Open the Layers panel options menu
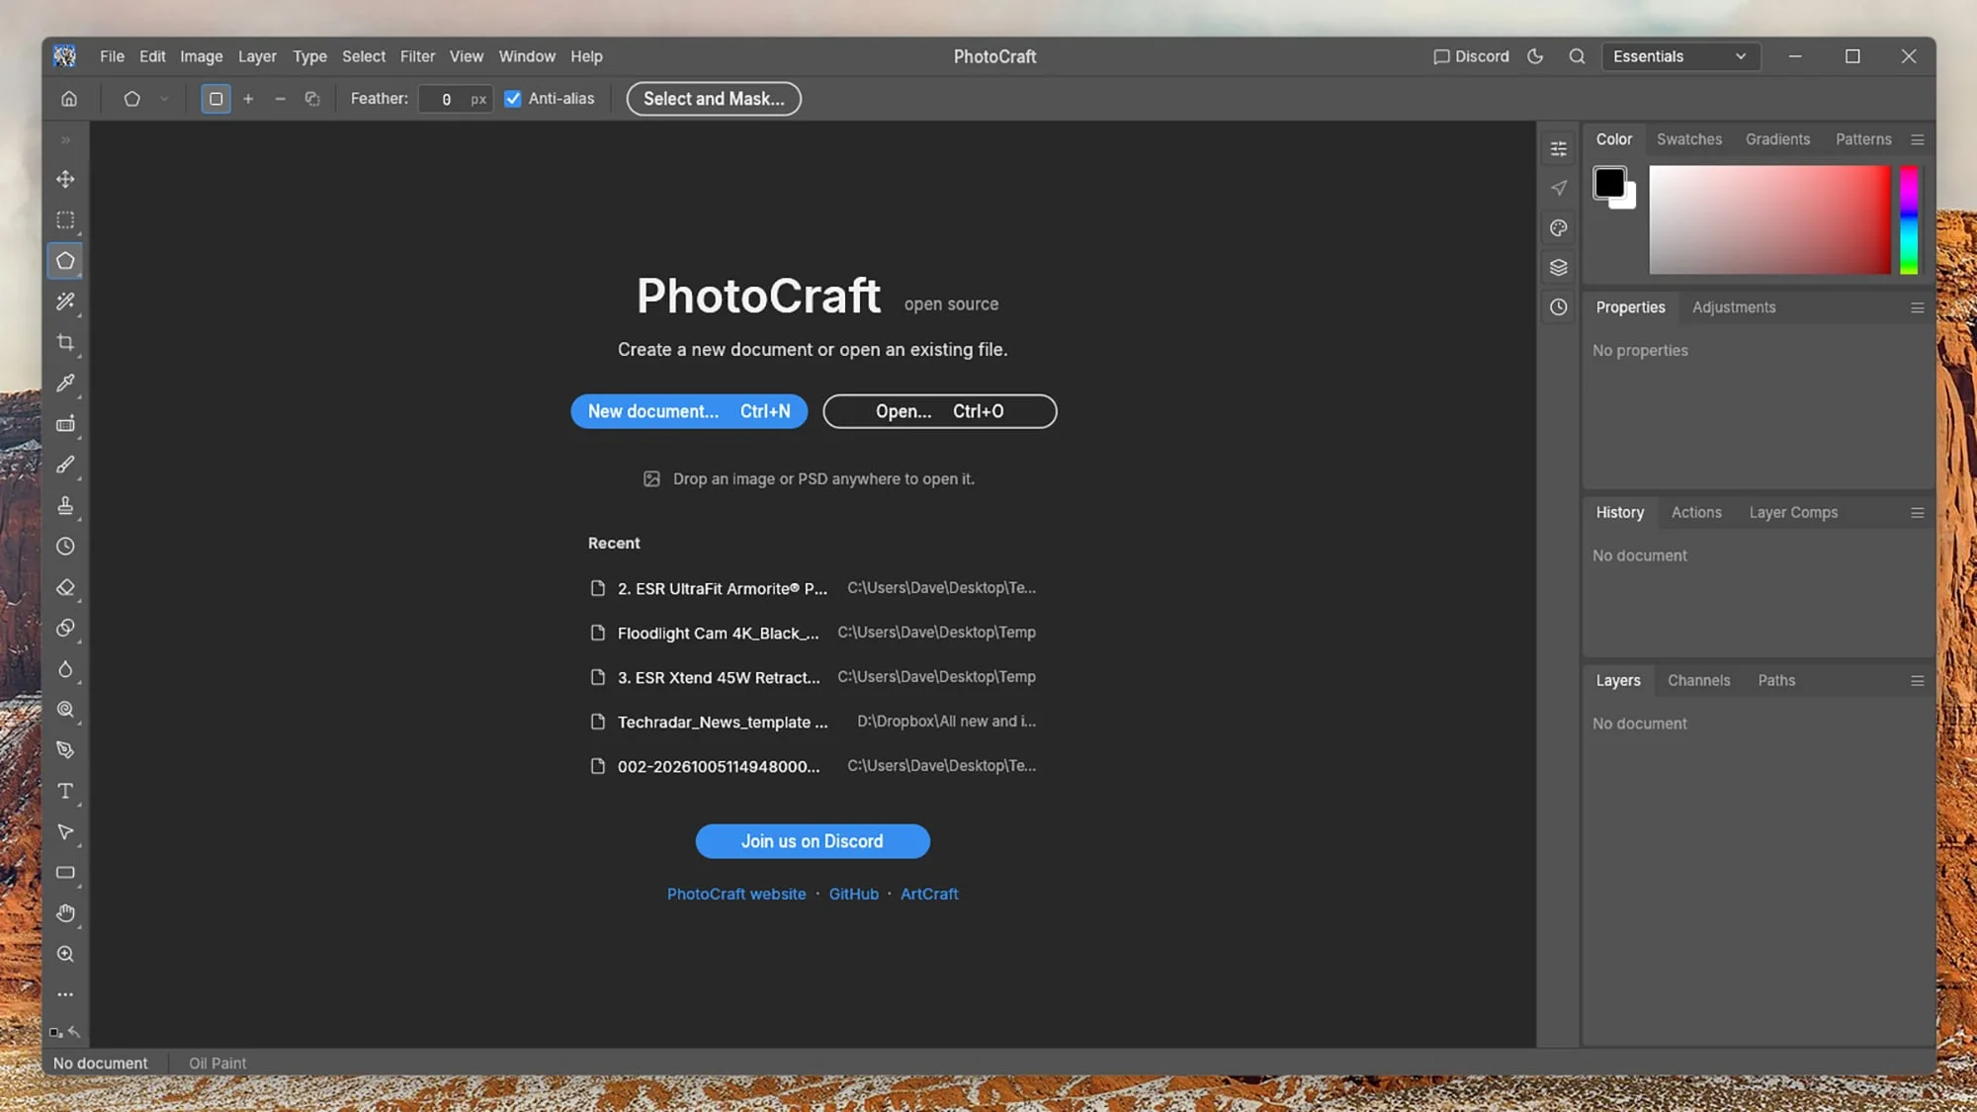This screenshot has height=1112, width=1977. 1917,680
